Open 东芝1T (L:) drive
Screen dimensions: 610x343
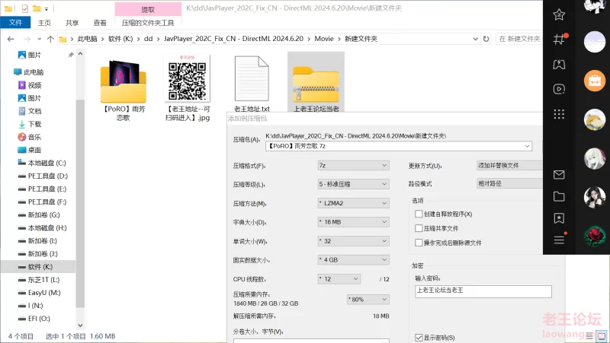pyautogui.click(x=39, y=280)
